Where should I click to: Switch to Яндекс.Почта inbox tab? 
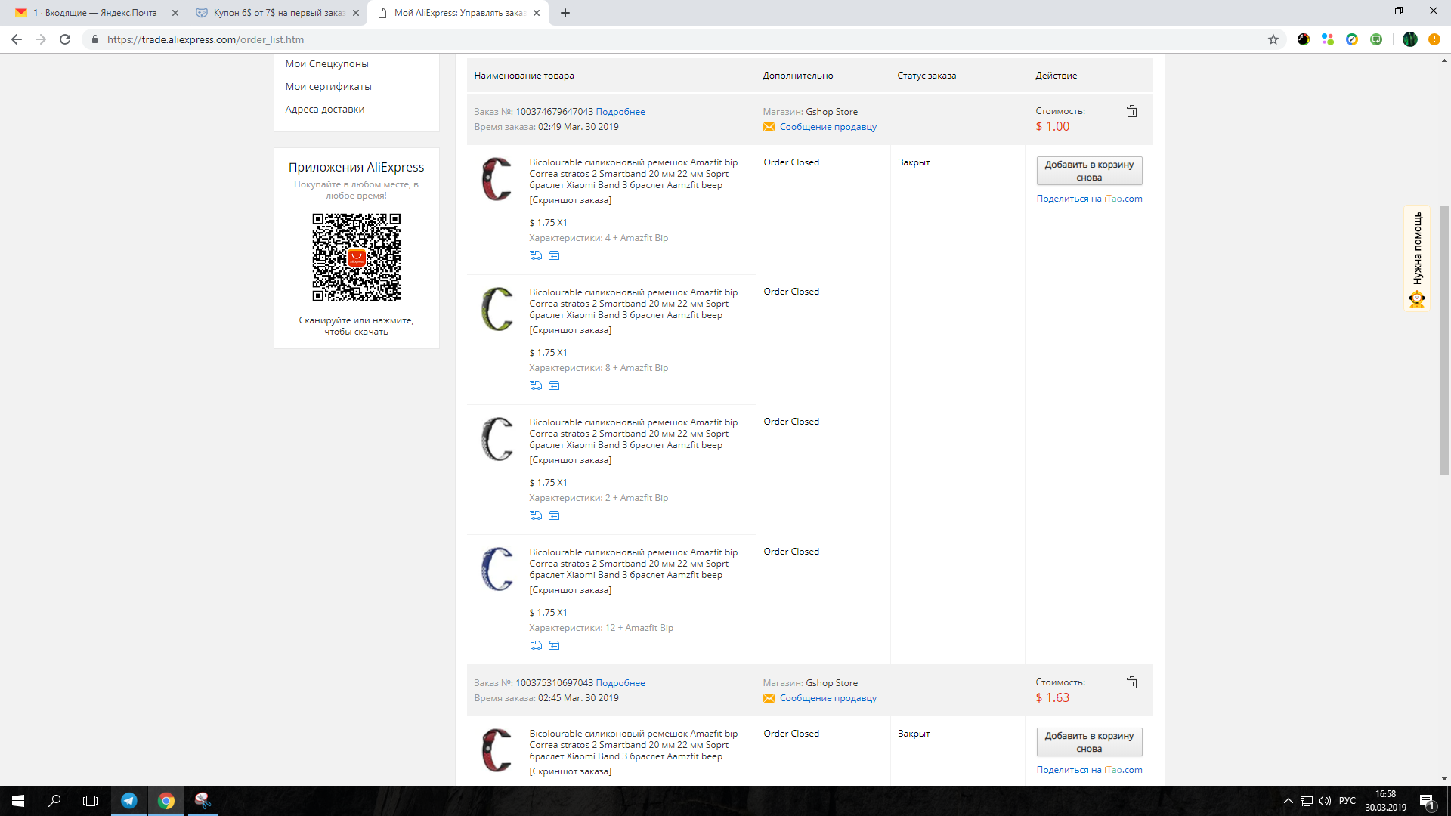(x=94, y=13)
